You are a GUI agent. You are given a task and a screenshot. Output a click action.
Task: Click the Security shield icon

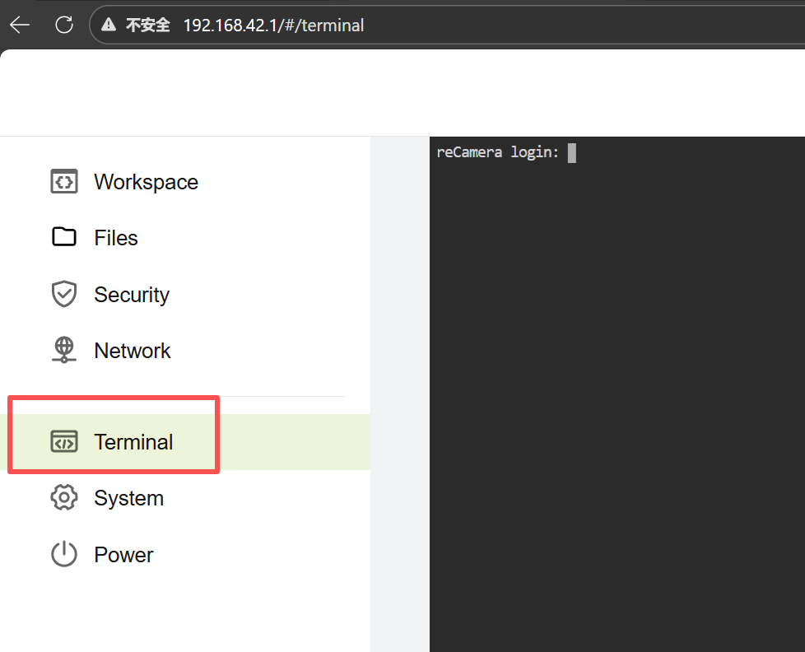64,294
